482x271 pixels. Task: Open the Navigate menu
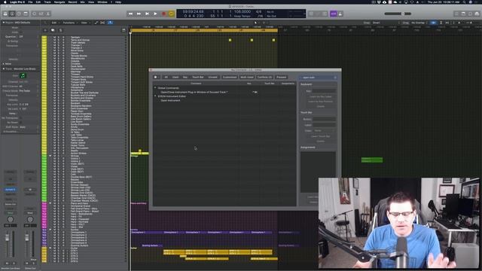tap(59, 2)
